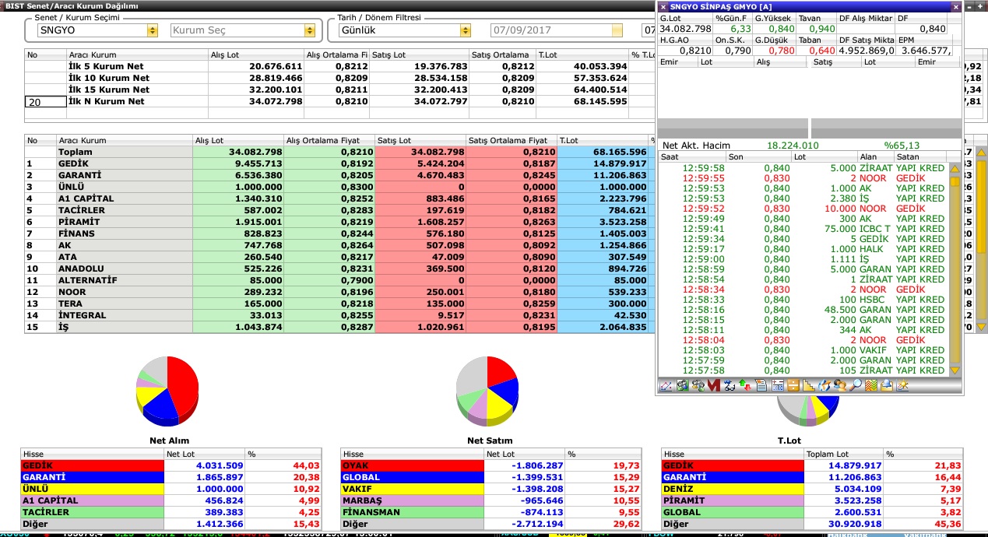Click the red M icon in SNGYO toolbar

pyautogui.click(x=715, y=384)
